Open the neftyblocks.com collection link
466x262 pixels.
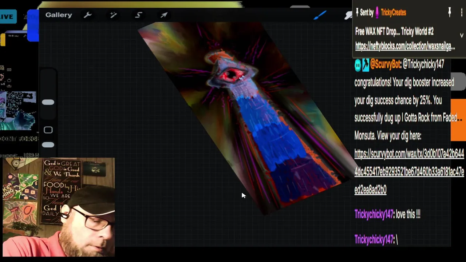405,46
